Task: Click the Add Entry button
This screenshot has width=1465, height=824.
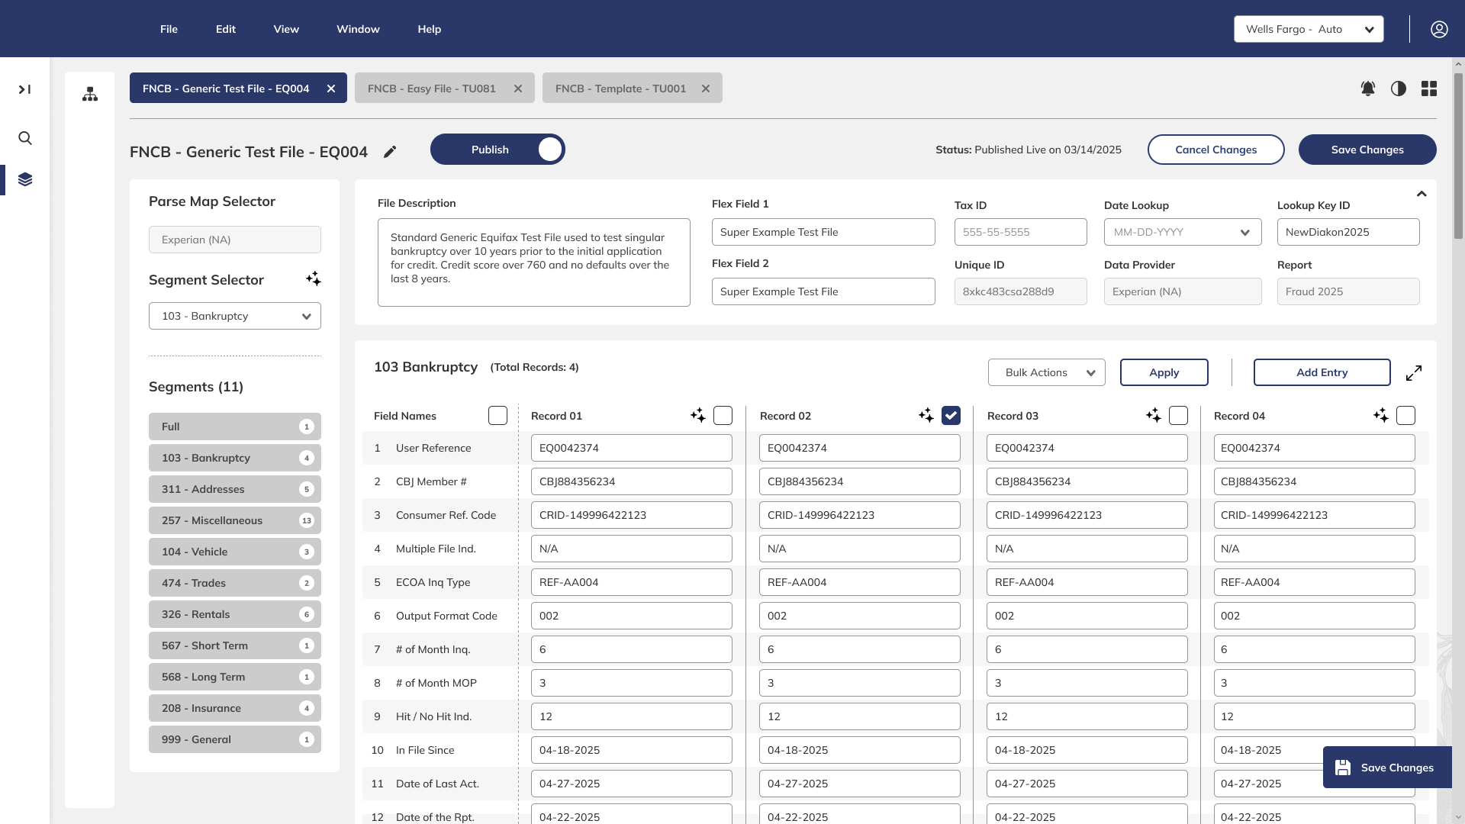Action: (x=1322, y=372)
